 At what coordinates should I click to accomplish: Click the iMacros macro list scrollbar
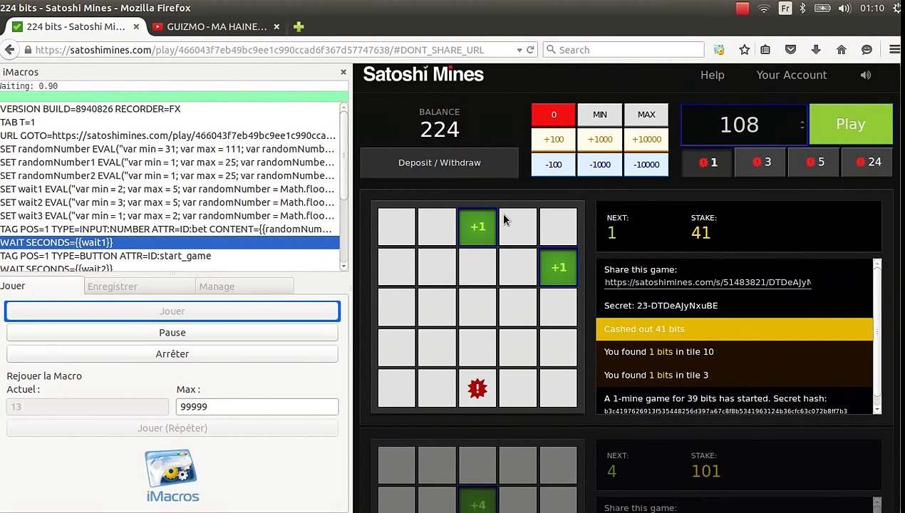click(343, 187)
